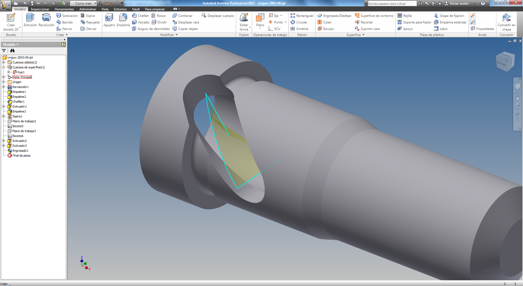Click the Rejilla grill tool
This screenshot has width=523, height=286.
click(x=405, y=16)
